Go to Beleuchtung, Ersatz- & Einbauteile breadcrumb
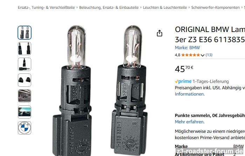 point(109,7)
